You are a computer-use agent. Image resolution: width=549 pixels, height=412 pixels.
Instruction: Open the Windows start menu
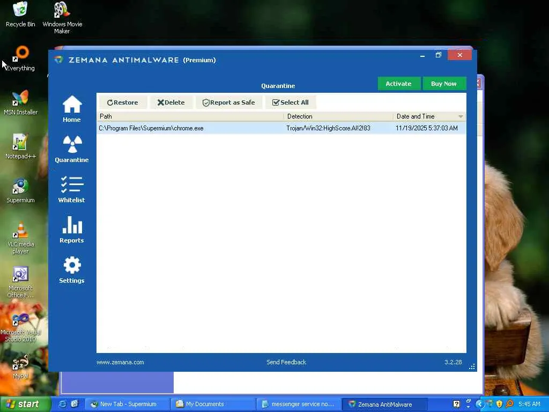click(x=25, y=404)
